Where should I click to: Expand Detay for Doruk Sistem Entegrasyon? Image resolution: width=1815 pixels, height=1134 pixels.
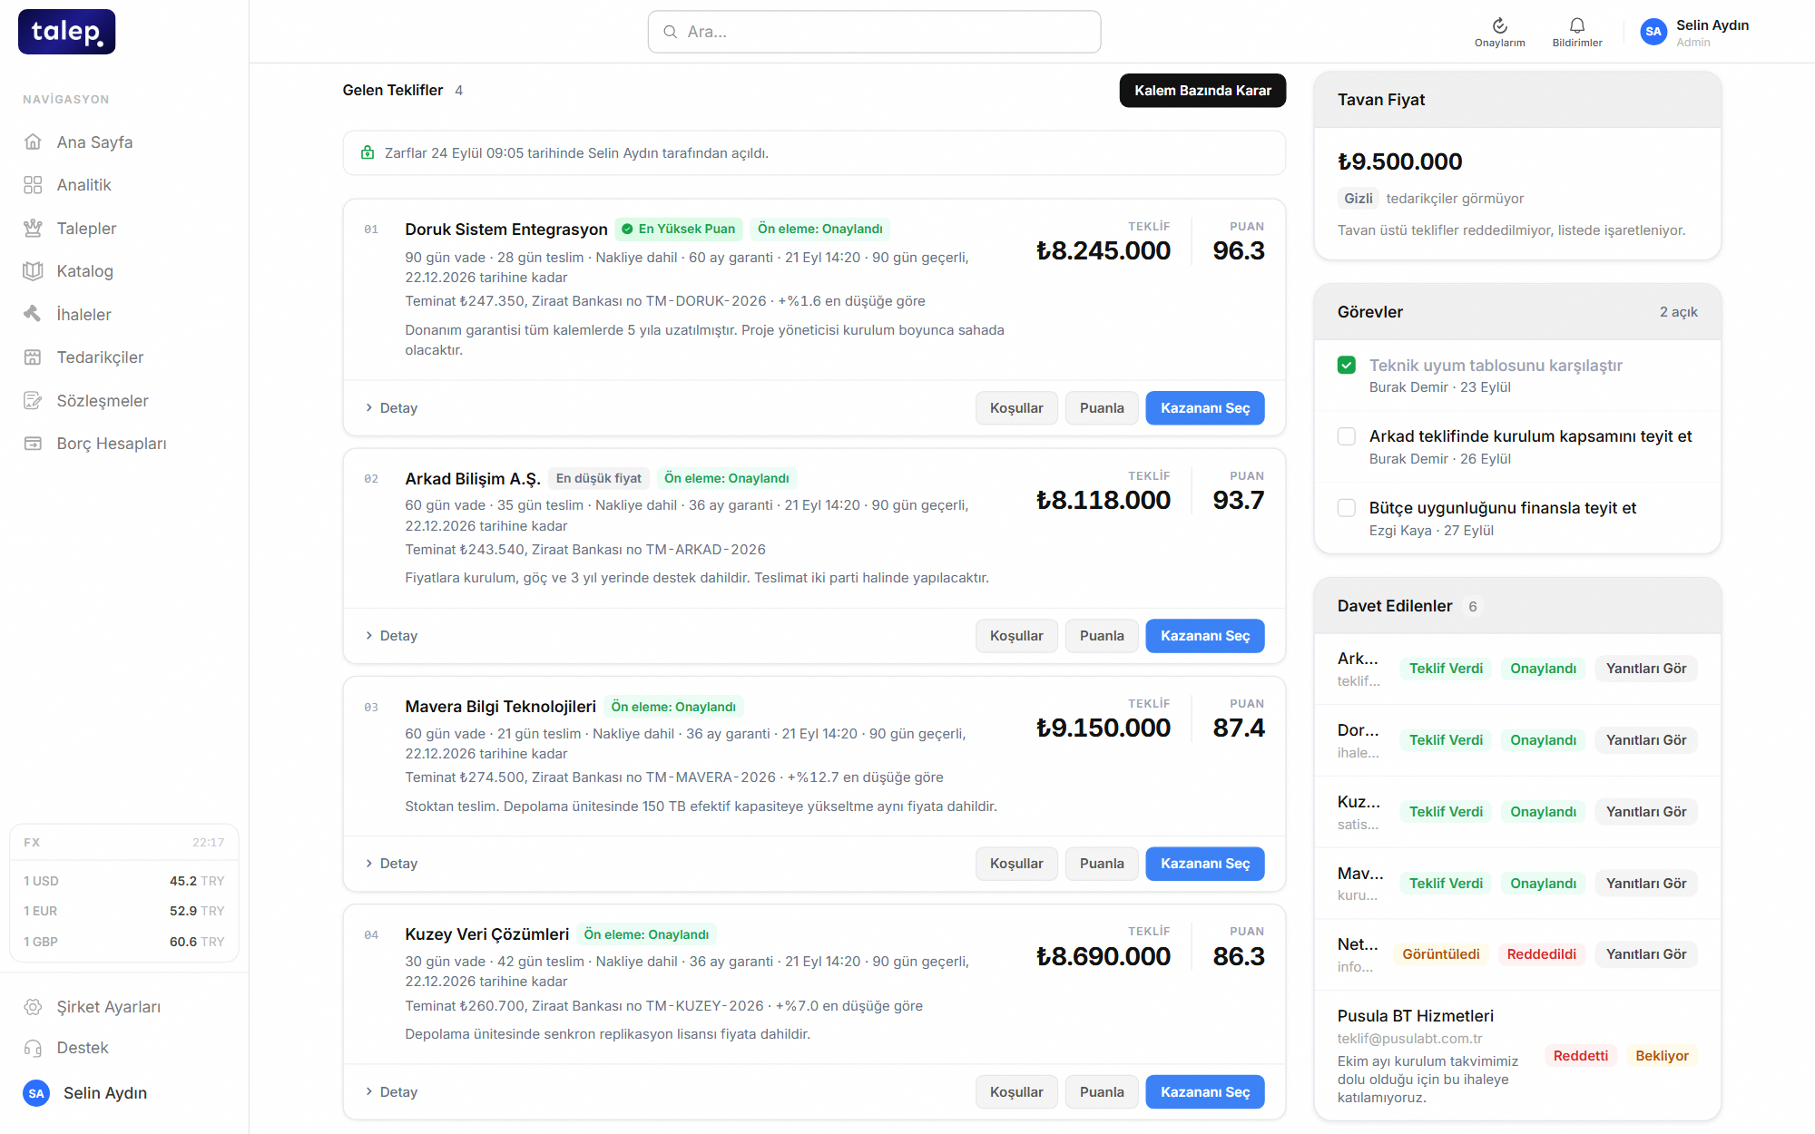391,408
